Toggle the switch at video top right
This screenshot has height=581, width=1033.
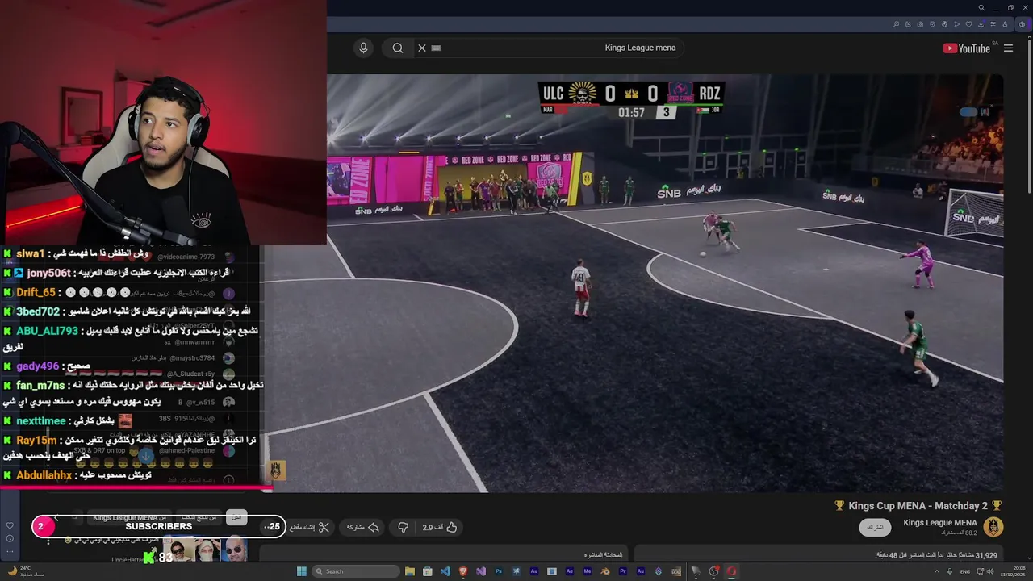click(x=969, y=112)
